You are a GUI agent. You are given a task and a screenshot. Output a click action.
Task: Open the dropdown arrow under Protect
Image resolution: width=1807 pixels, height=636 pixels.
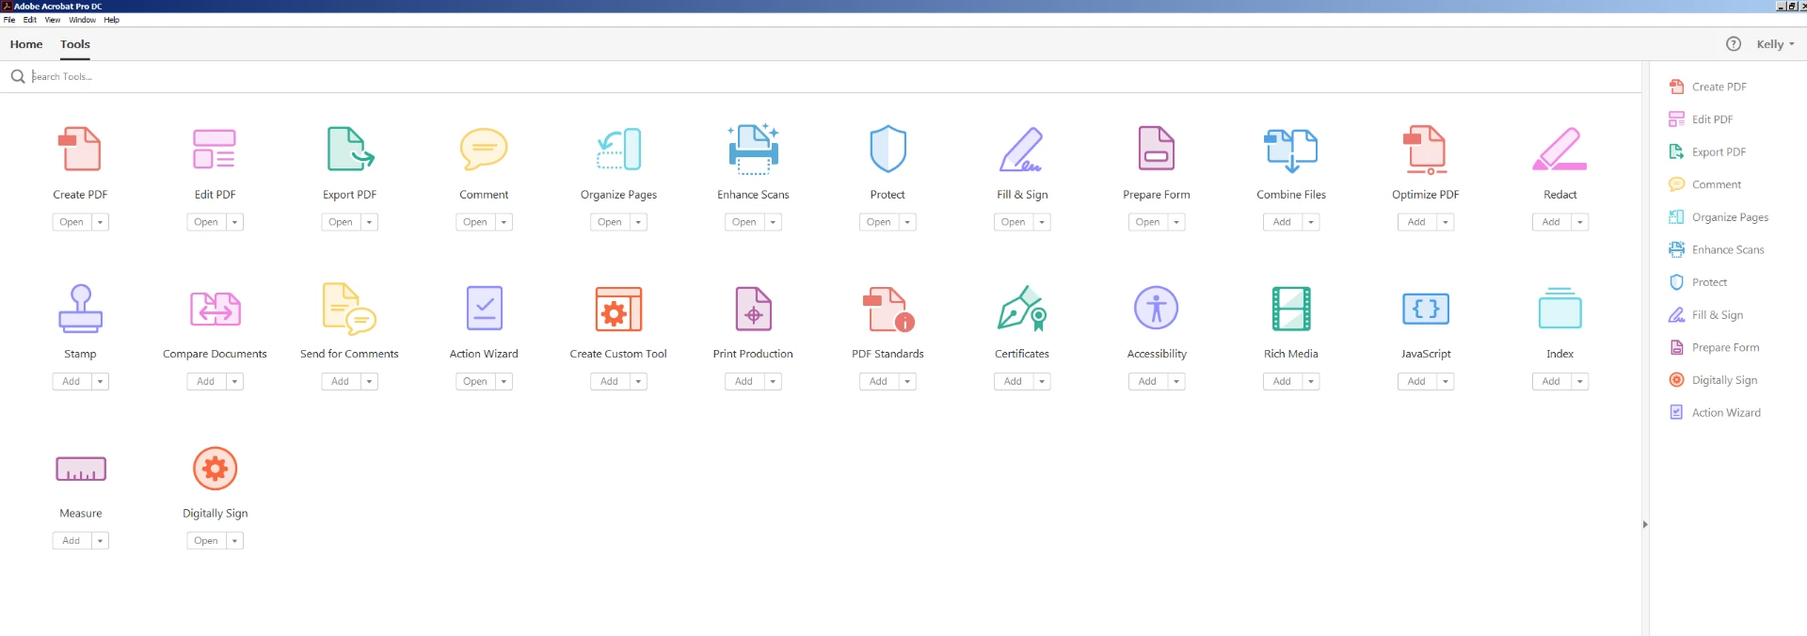907,223
